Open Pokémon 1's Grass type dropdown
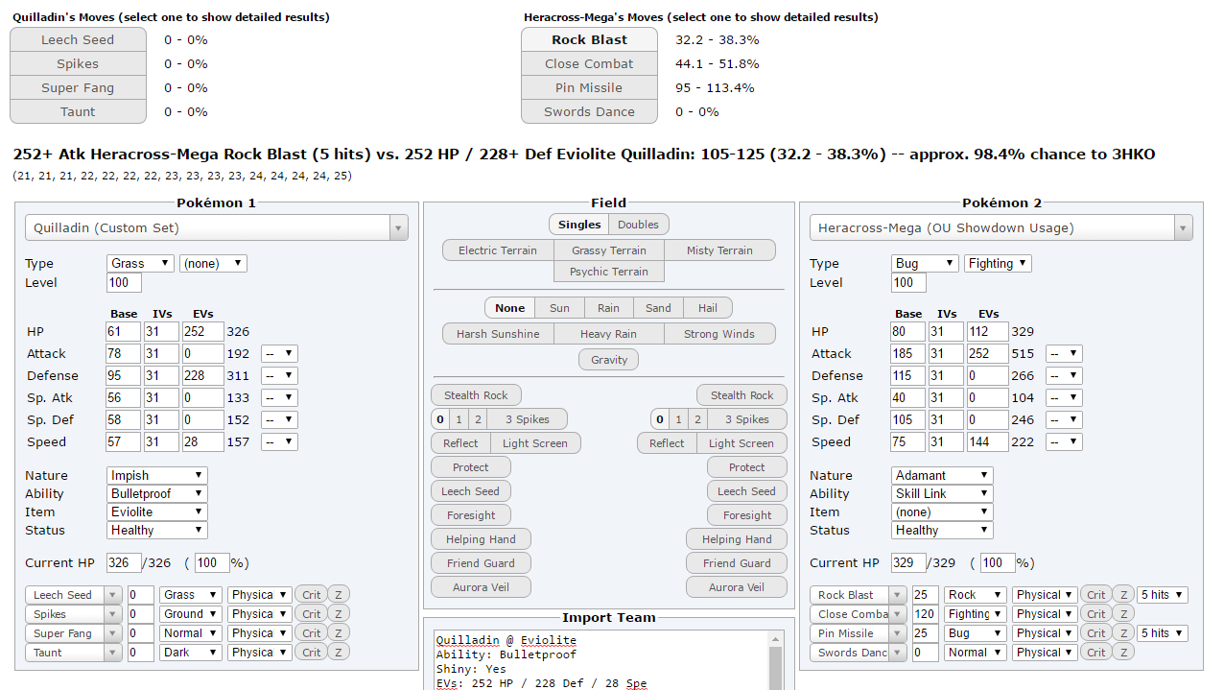 [x=140, y=263]
